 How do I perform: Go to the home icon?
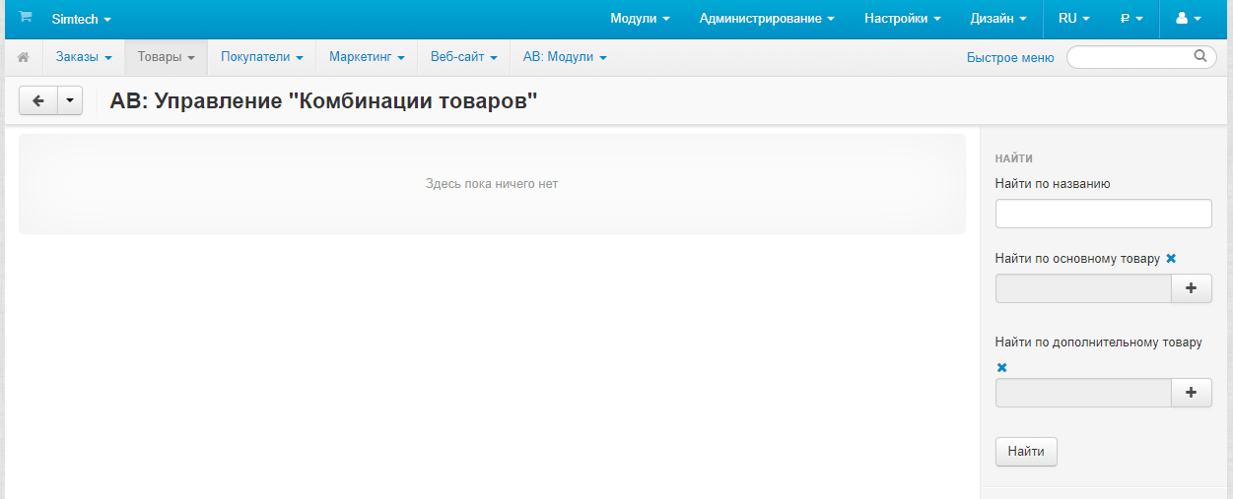click(24, 58)
